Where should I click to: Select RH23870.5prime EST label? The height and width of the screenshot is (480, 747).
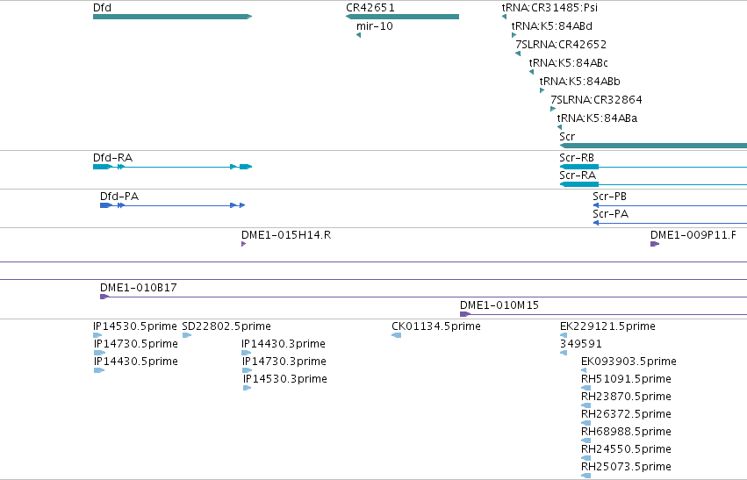coord(626,397)
